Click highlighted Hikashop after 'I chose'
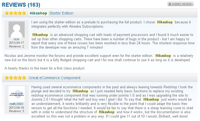The height and width of the screenshot is (121, 200). pyautogui.click(x=165, y=22)
